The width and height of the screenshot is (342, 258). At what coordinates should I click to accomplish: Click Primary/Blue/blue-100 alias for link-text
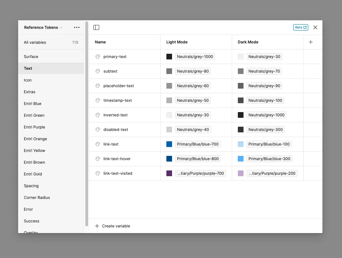(269, 144)
